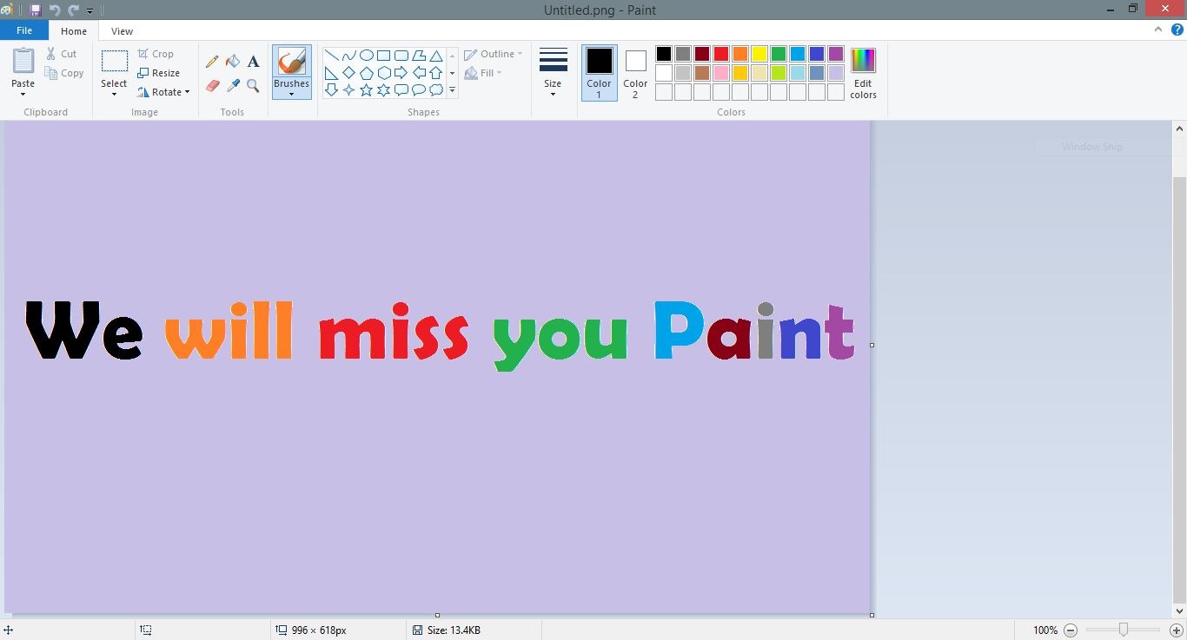Zoom in with the plus button
Image resolution: width=1187 pixels, height=640 pixels.
tap(1177, 630)
